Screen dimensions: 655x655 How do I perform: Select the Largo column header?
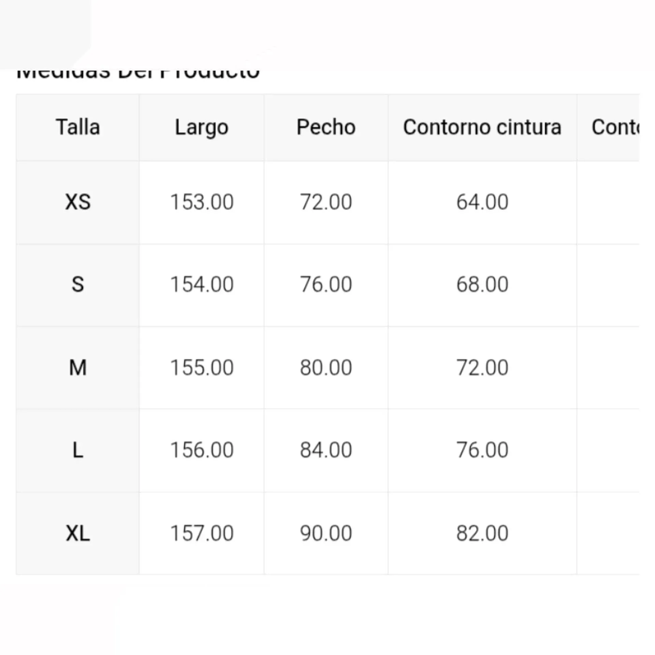coord(202,128)
